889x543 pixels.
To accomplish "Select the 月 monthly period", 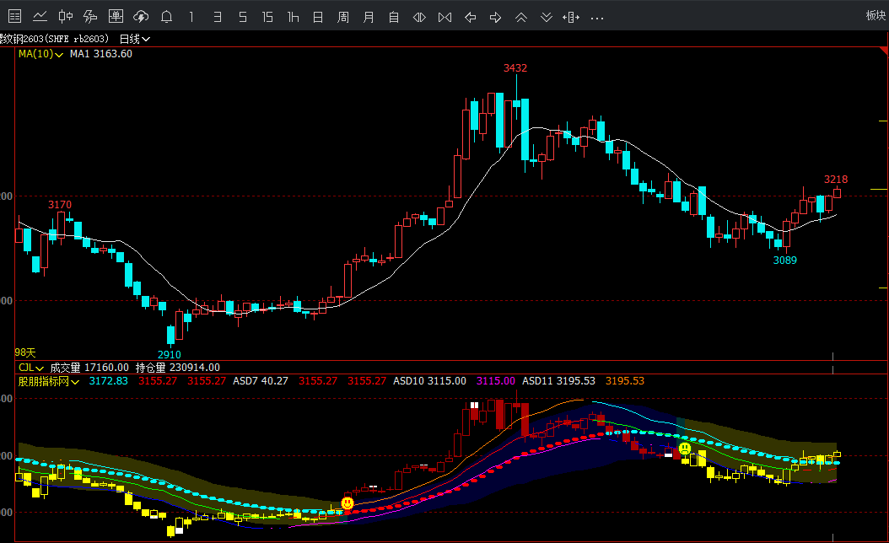I will [369, 17].
